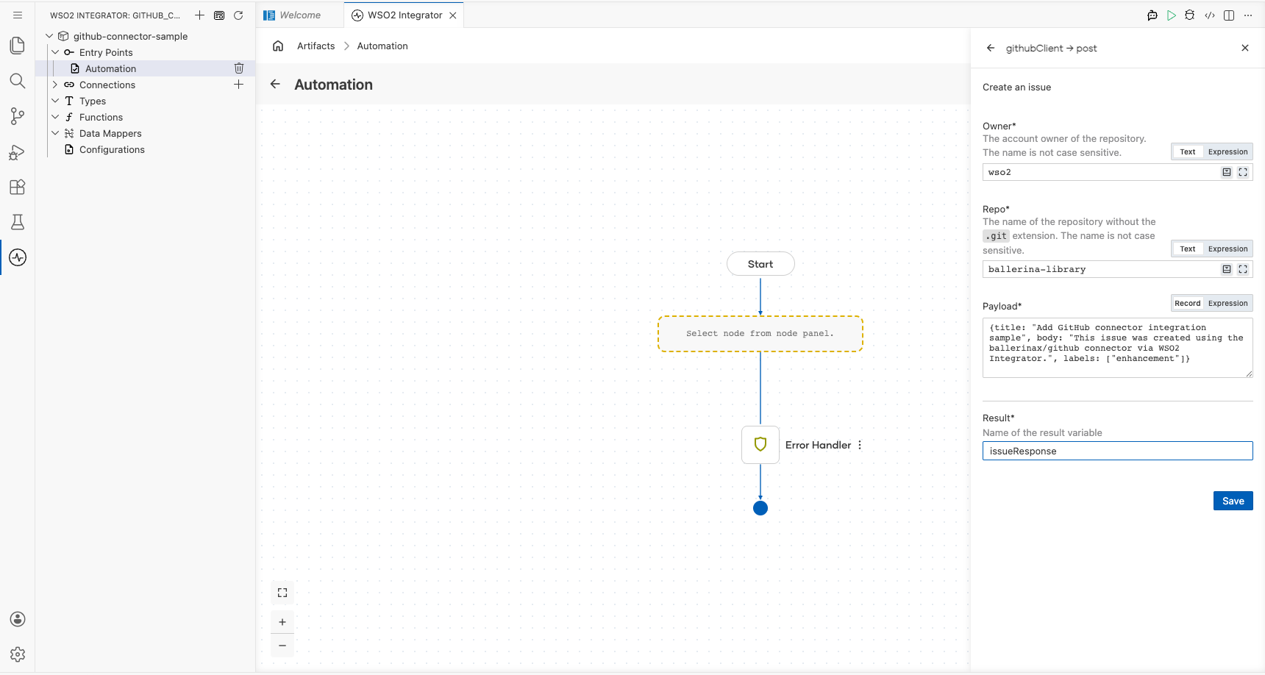Open WSO2 Integrator activity bar icon
The height and width of the screenshot is (675, 1265).
click(x=18, y=257)
